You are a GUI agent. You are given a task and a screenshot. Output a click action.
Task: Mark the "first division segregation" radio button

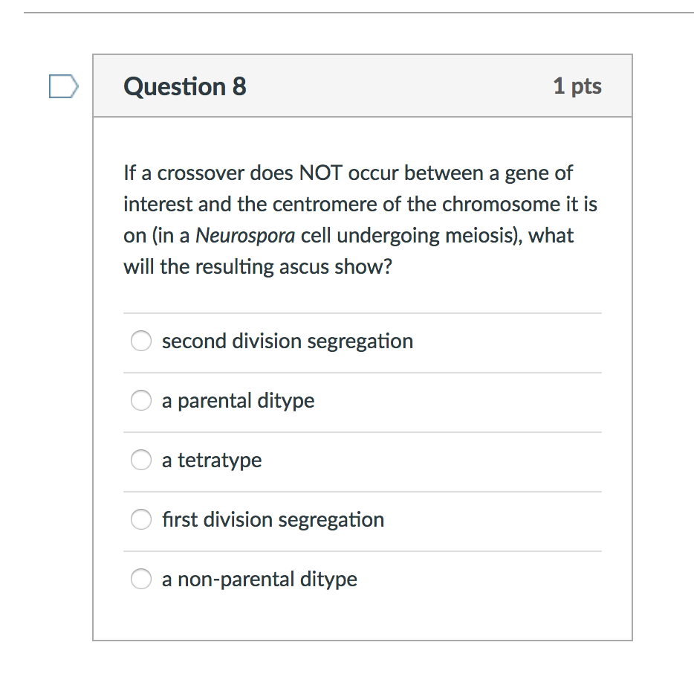click(141, 520)
